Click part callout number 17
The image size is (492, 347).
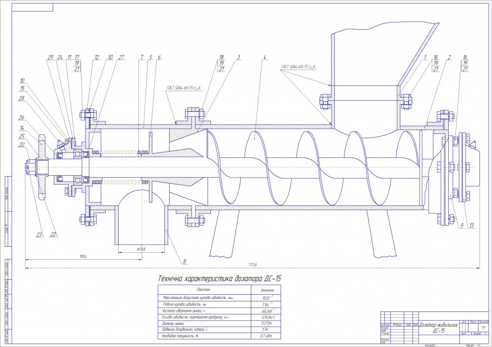click(x=76, y=58)
